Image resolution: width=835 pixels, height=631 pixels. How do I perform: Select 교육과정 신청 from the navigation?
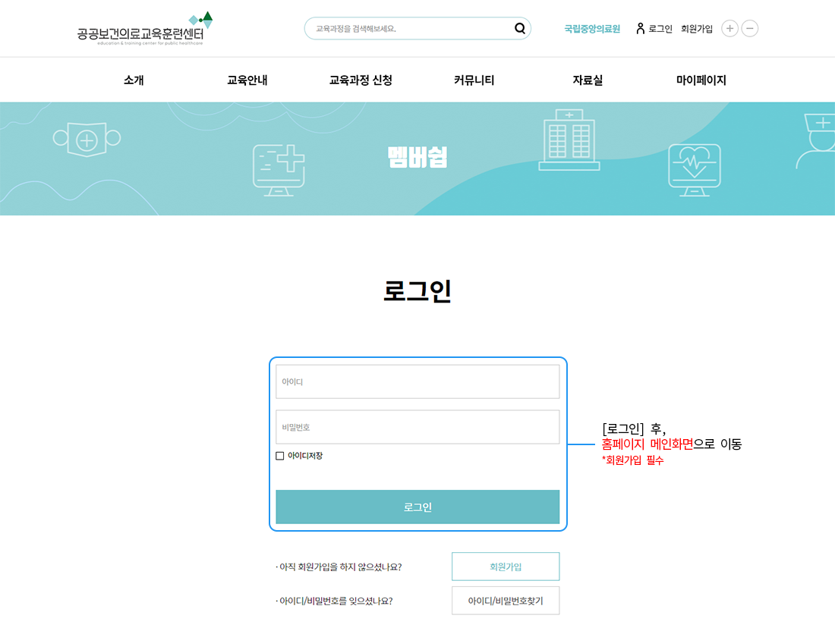[362, 80]
